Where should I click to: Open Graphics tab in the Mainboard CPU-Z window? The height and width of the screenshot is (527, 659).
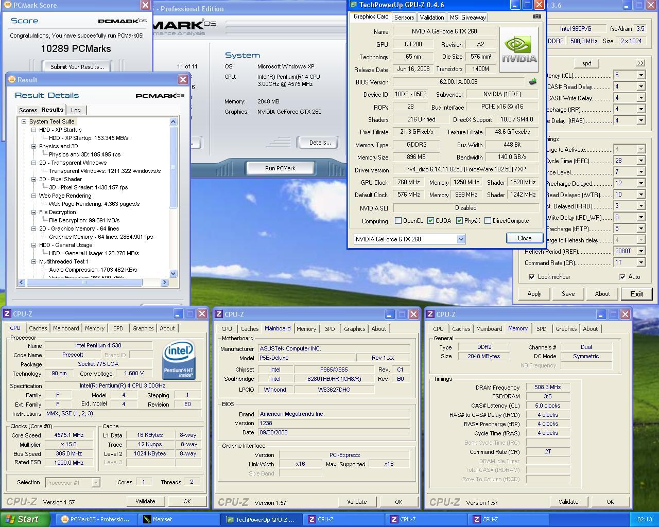tap(354, 329)
